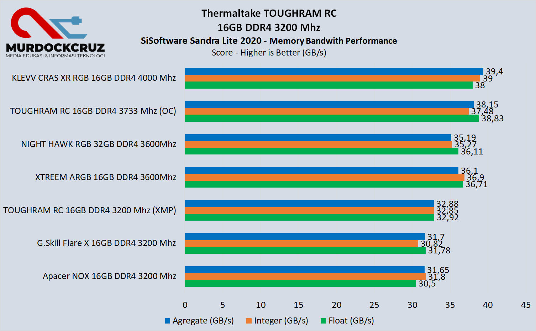
Task: Click the x-axis tick label "45"
Action: (x=526, y=305)
